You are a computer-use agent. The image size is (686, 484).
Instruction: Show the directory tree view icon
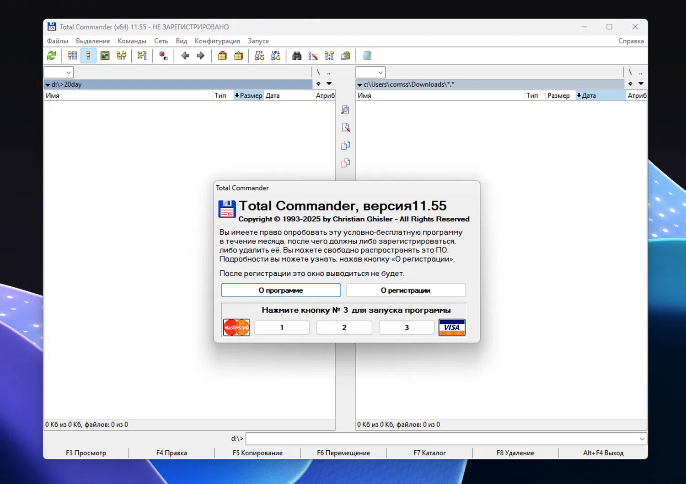coord(121,56)
